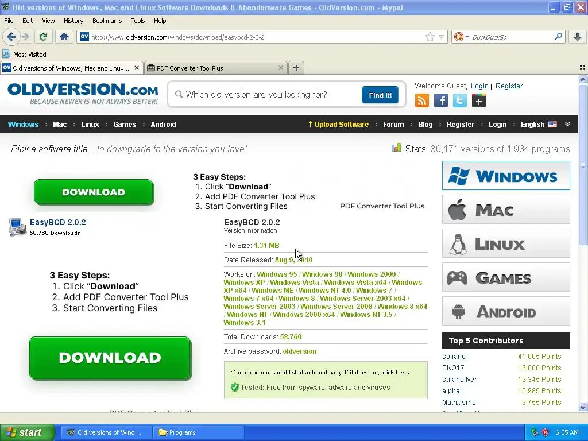Open the Bookmarks menu
The height and width of the screenshot is (441, 588).
107,21
